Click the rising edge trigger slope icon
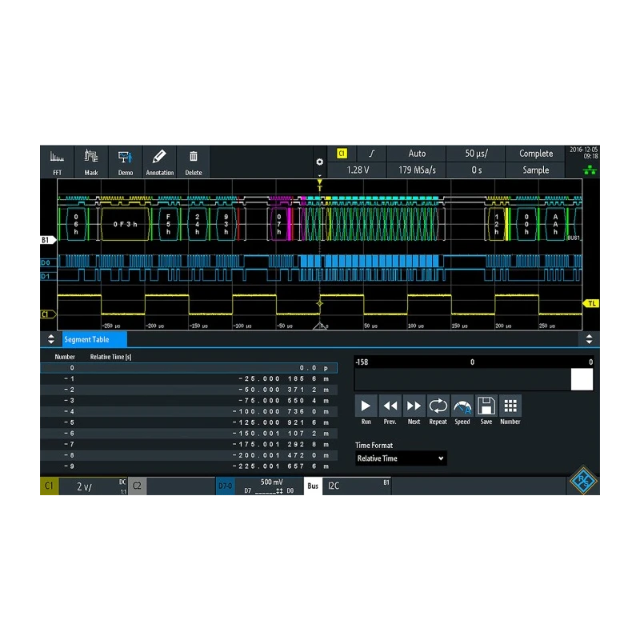 tap(371, 154)
